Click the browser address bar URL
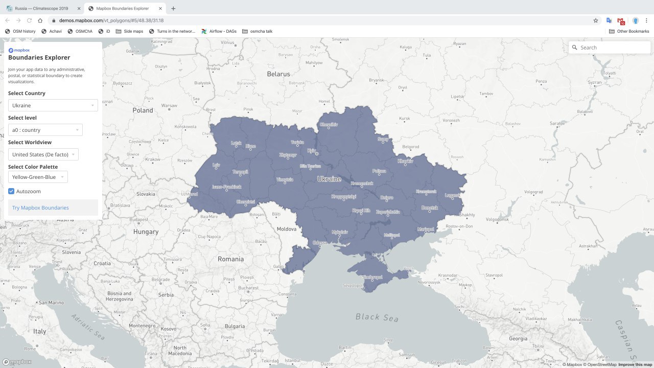This screenshot has width=654, height=368. [111, 20]
